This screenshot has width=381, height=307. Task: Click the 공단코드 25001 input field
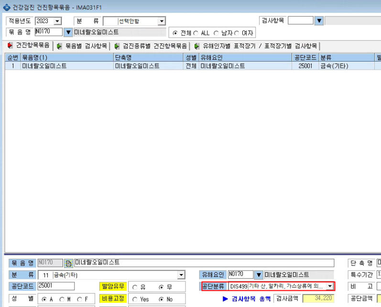click(56, 286)
